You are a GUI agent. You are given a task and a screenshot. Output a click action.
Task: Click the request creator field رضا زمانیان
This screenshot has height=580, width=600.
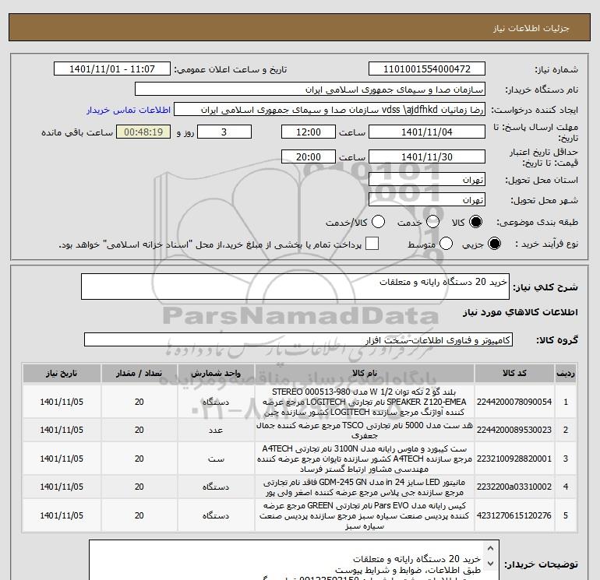click(x=330, y=110)
